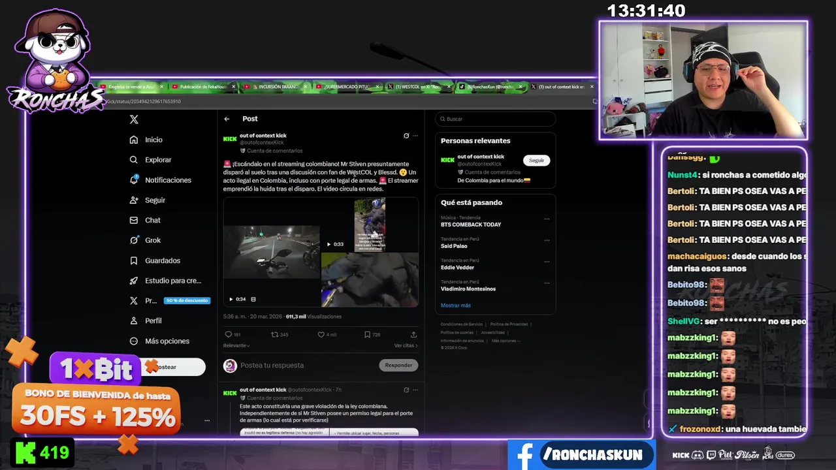Play the 0:33 second video

click(x=329, y=244)
